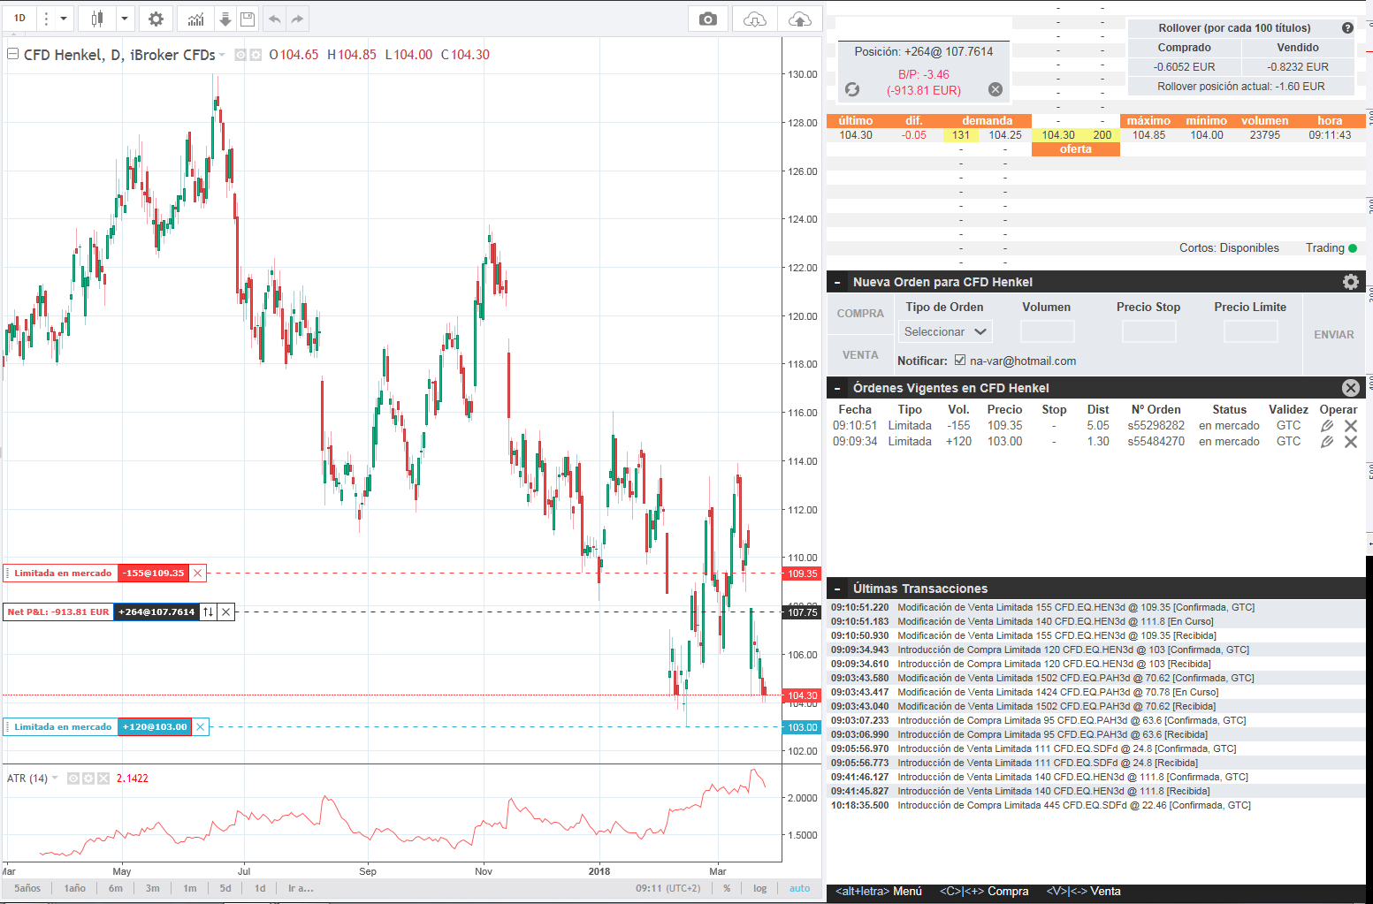Close the Órdenes Vigentes panel

[1351, 388]
